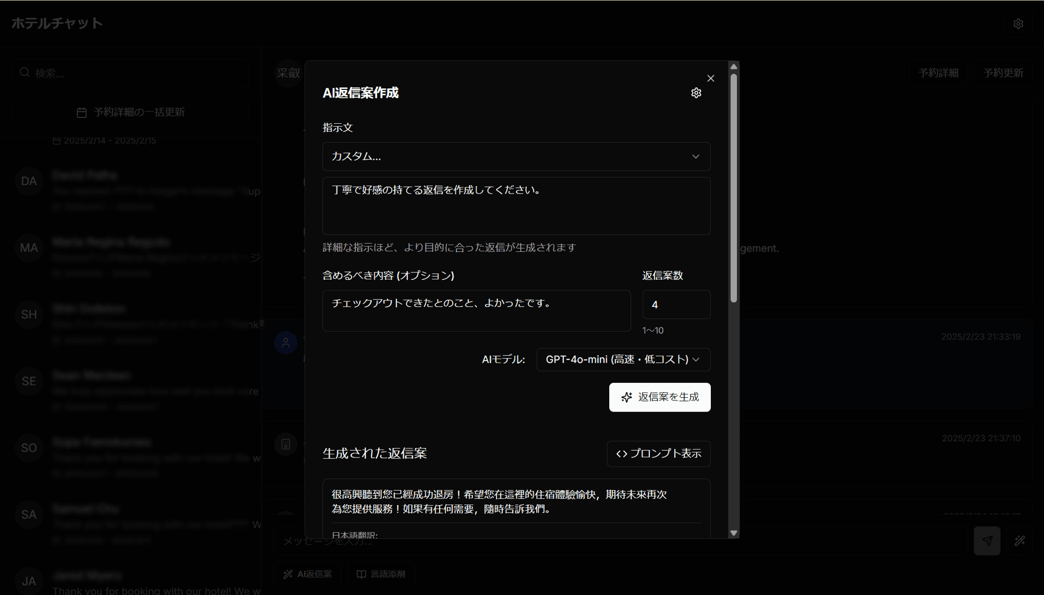This screenshot has height=595, width=1044.
Task: Open AI reply settings gear inside the modal
Action: (696, 92)
